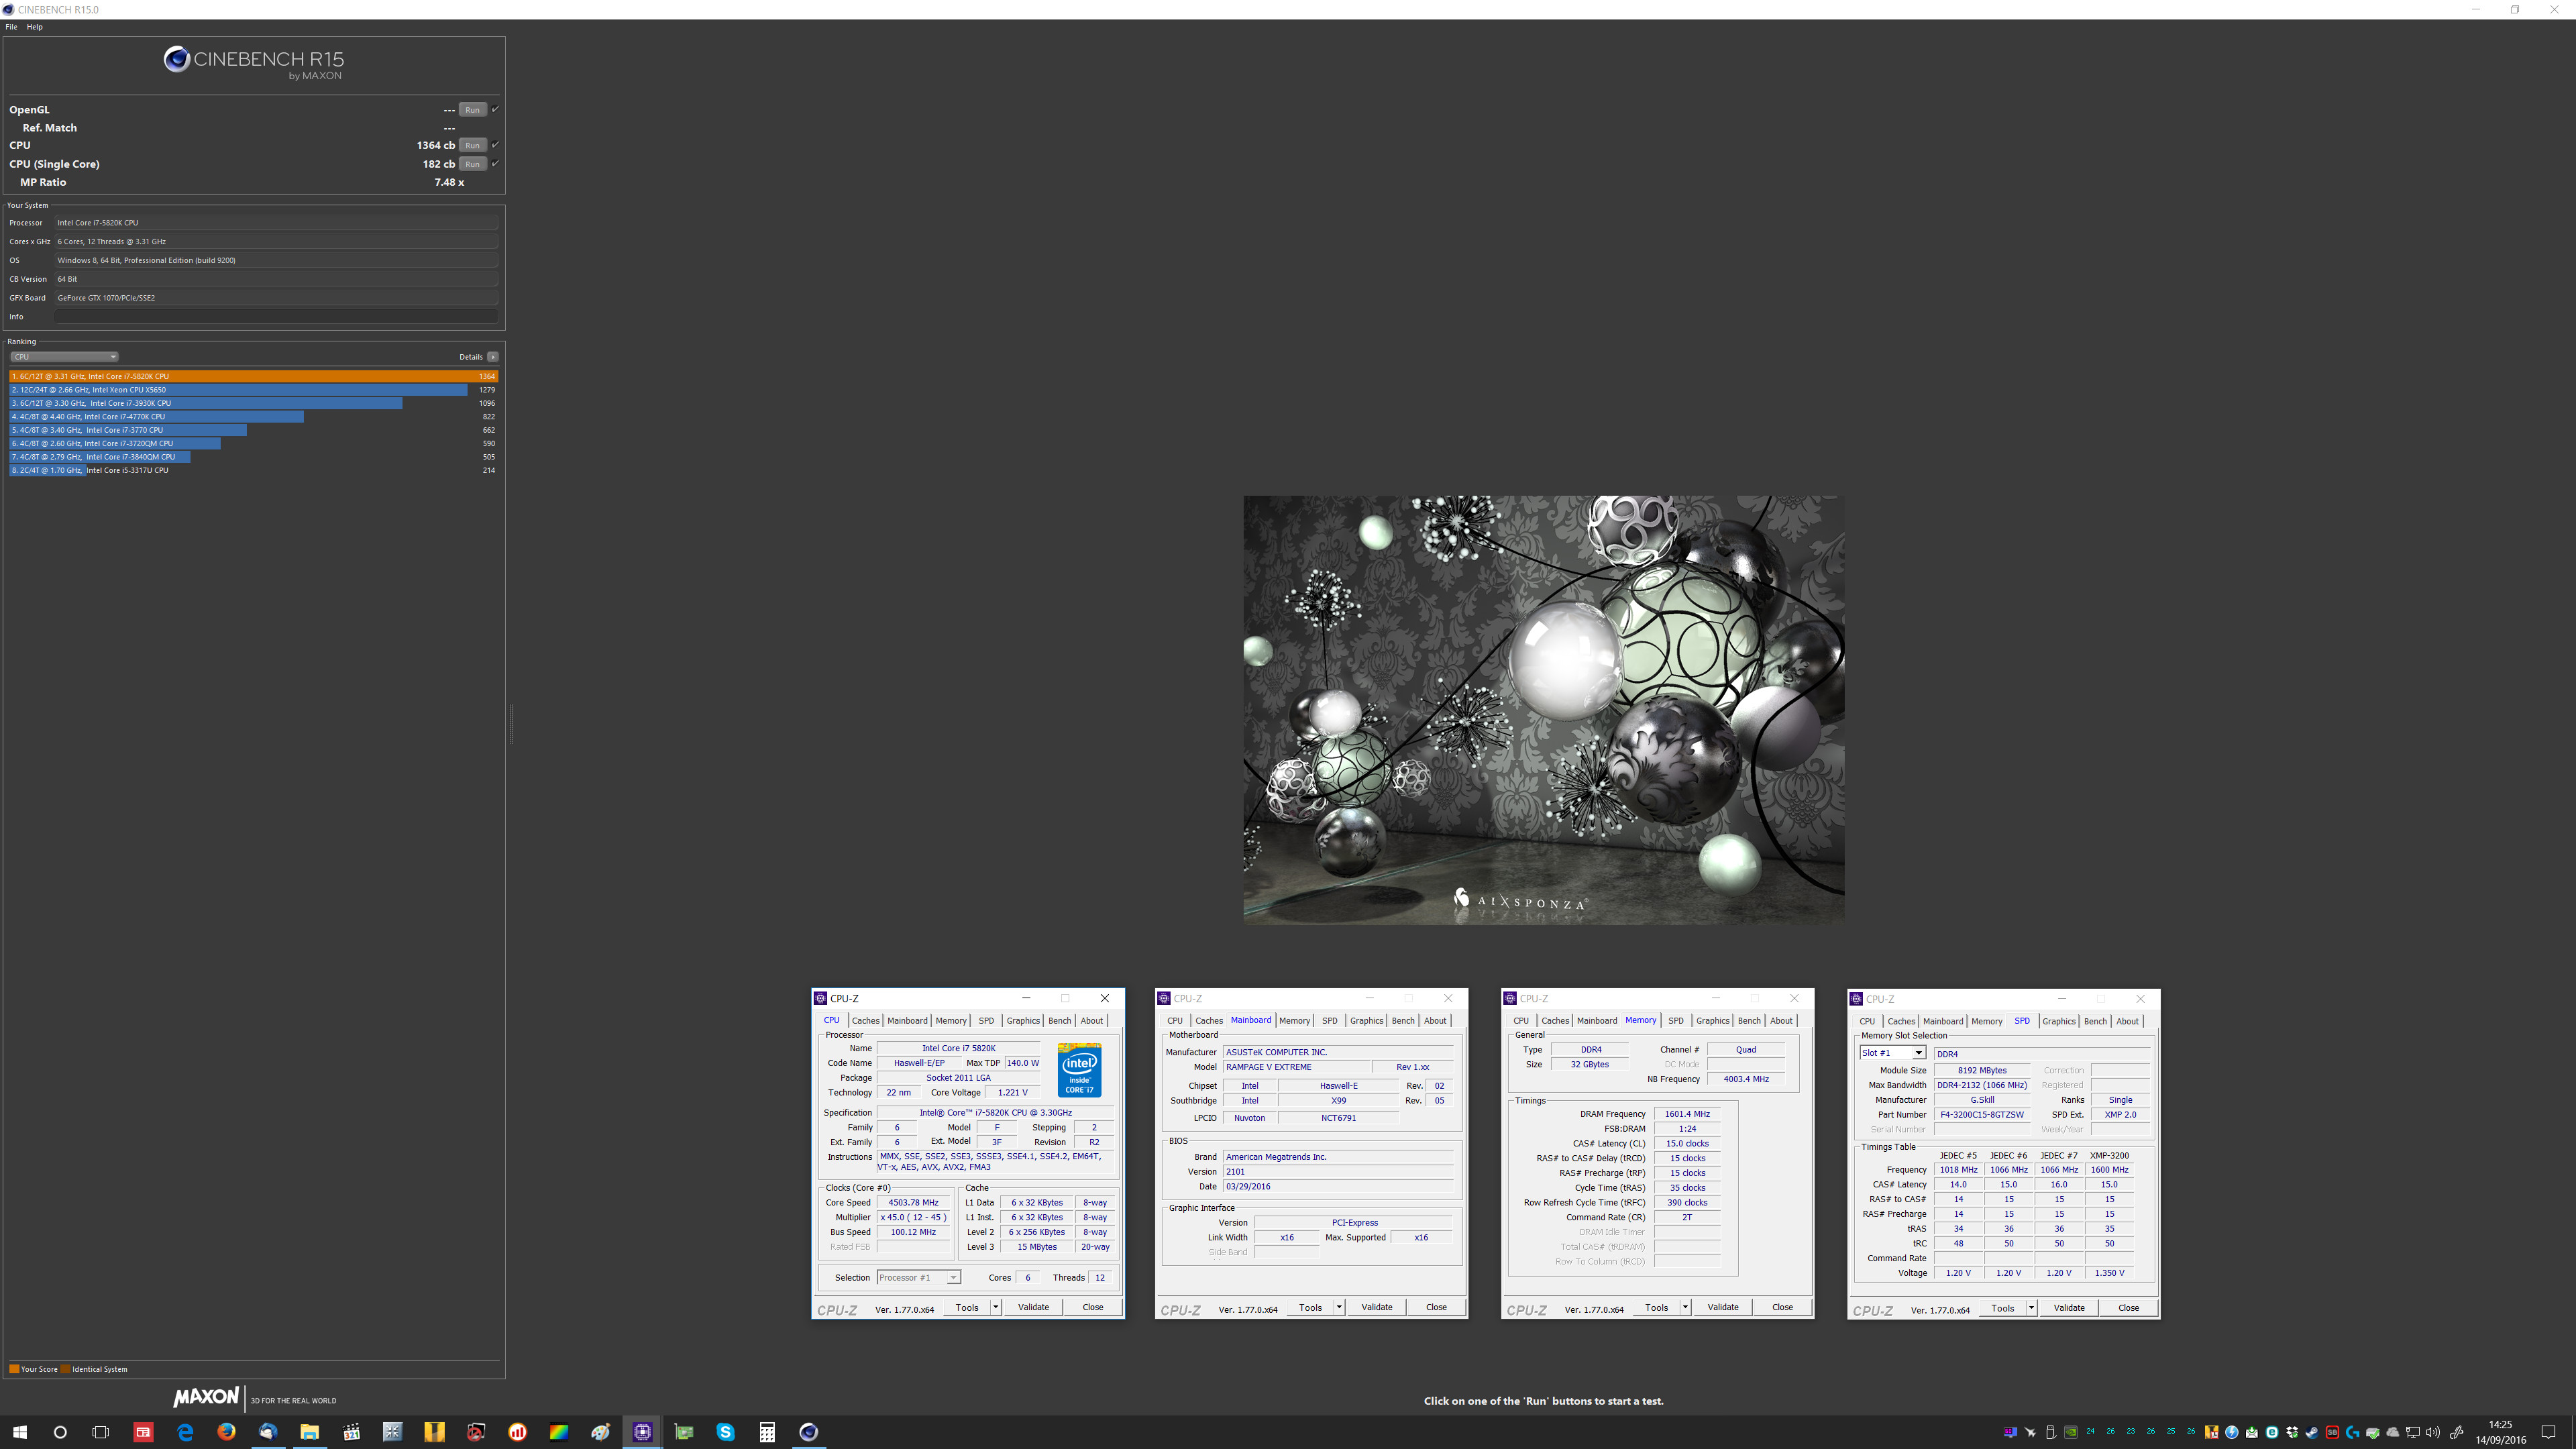Open NVIDIA tray icon
Viewport: 2576px width, 1449px height.
click(2071, 1432)
